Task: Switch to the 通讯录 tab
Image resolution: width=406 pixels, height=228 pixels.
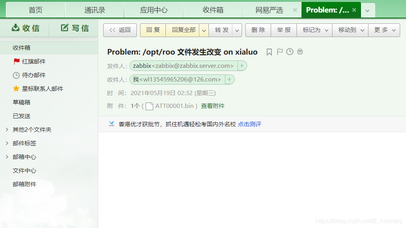Action: pyautogui.click(x=94, y=10)
